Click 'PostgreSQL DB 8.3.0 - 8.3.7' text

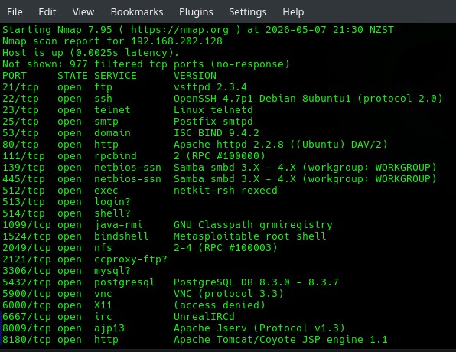256,282
